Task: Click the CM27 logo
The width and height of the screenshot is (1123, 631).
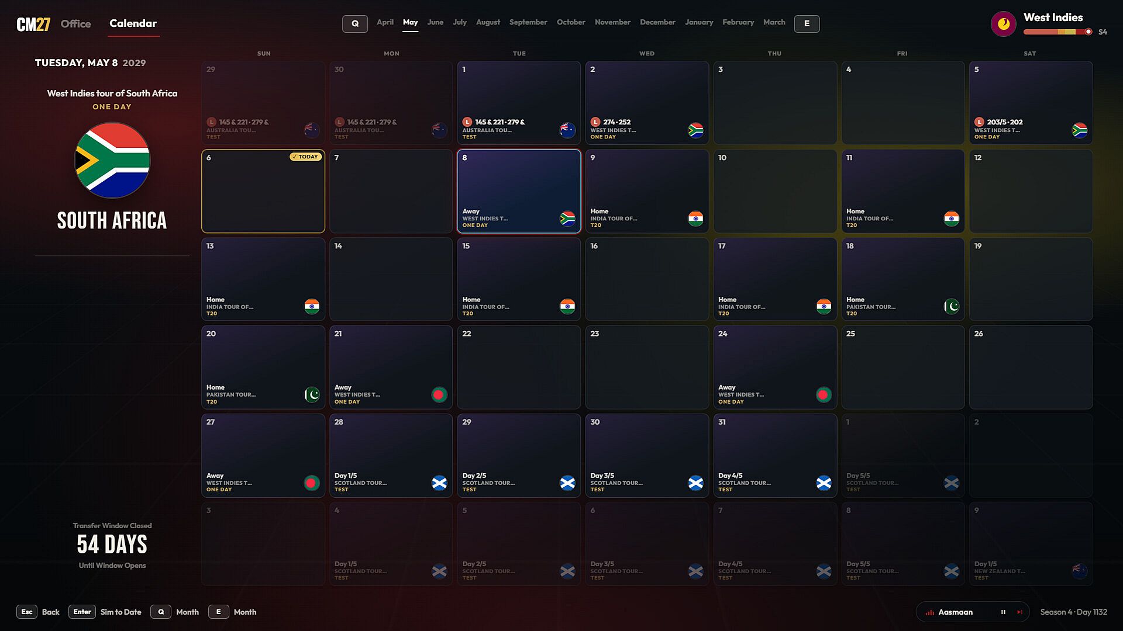Action: [x=33, y=24]
